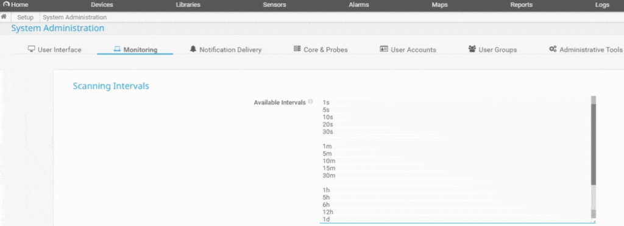Click inside the Available Intervals text area
Screen dimensions: 624x226
[x=455, y=159]
